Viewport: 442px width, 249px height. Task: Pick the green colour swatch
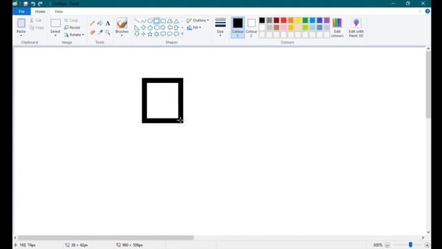[x=305, y=20]
